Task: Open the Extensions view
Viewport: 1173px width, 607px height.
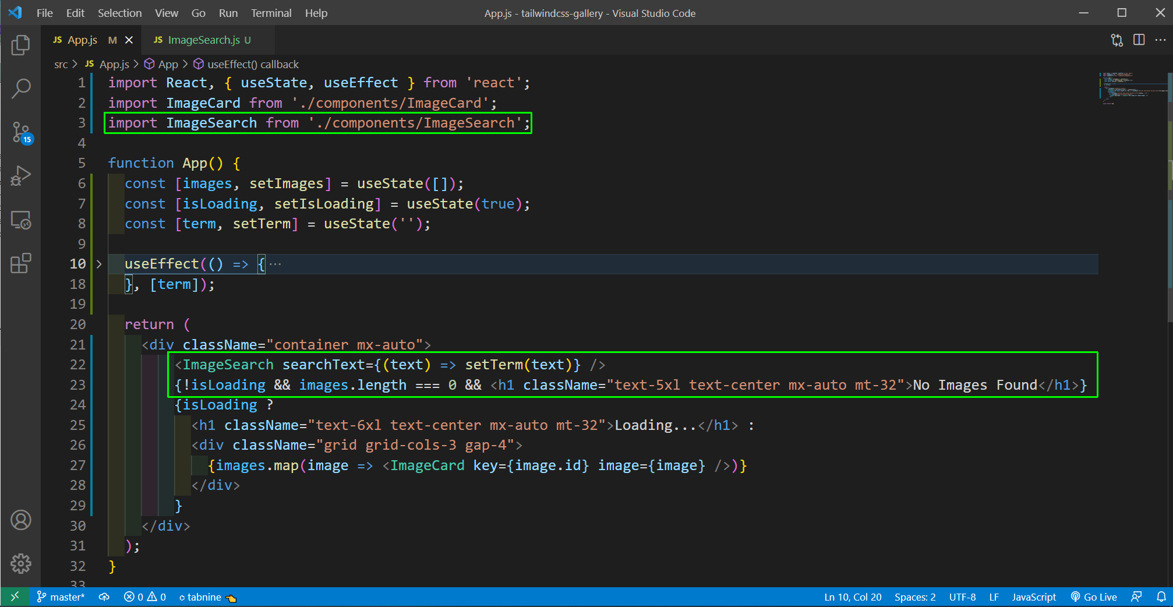Action: tap(21, 263)
